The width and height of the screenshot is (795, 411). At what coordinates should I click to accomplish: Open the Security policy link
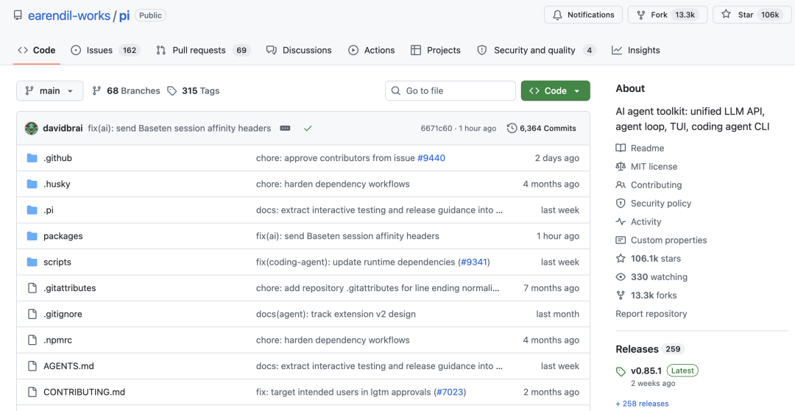click(654, 204)
